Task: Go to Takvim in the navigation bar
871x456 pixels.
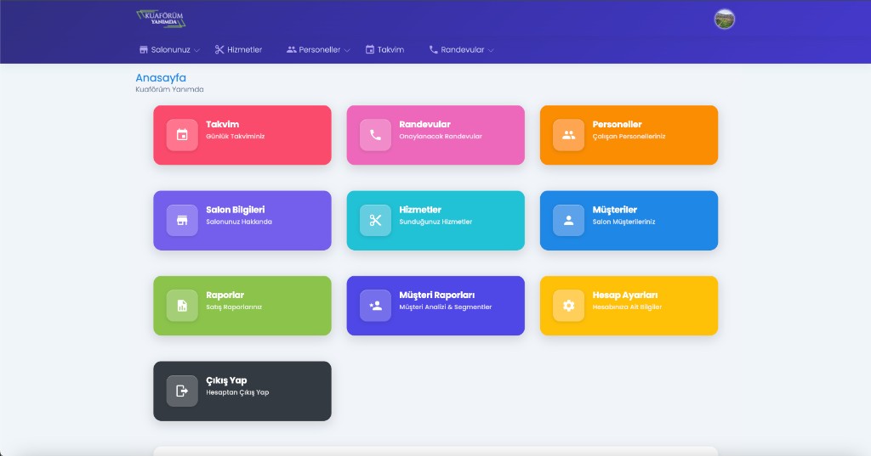Action: (384, 50)
